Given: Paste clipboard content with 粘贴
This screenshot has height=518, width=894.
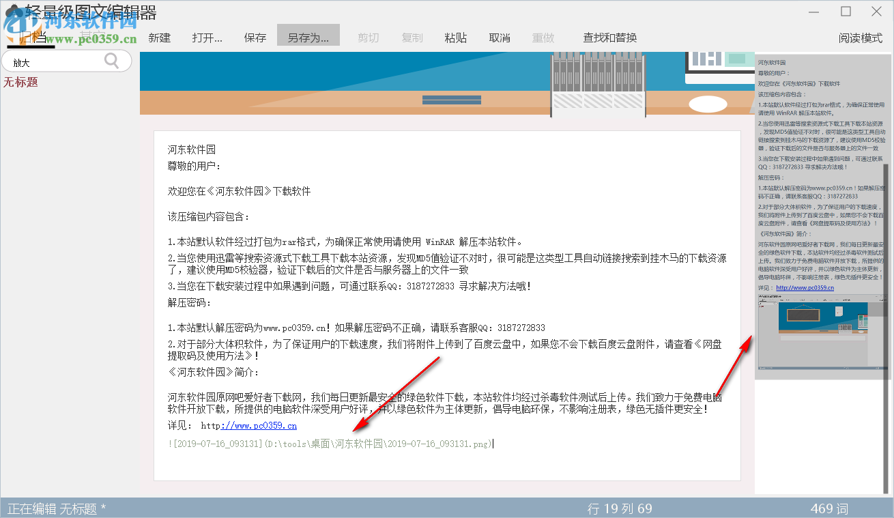Looking at the screenshot, I should (x=455, y=38).
